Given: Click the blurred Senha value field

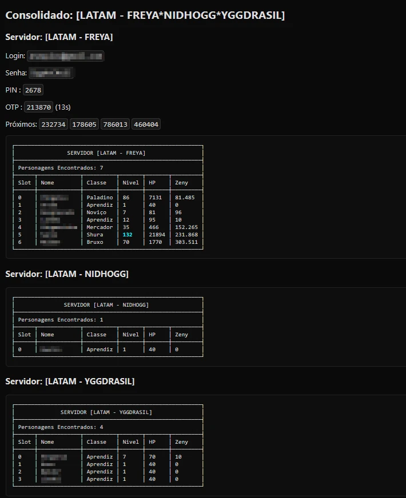Looking at the screenshot, I should pyautogui.click(x=52, y=73).
